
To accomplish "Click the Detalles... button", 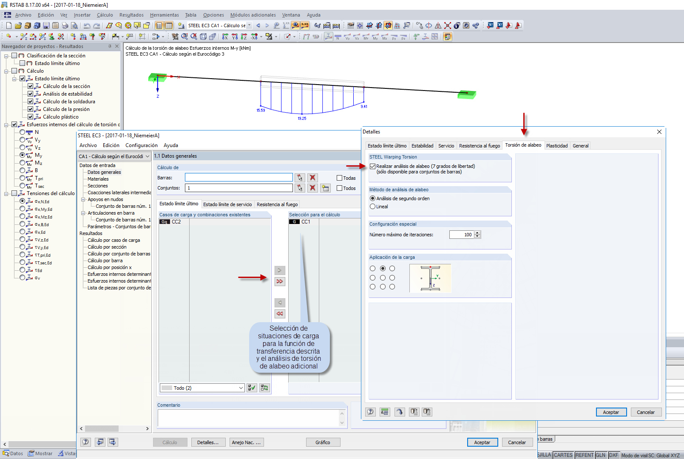I will [208, 442].
